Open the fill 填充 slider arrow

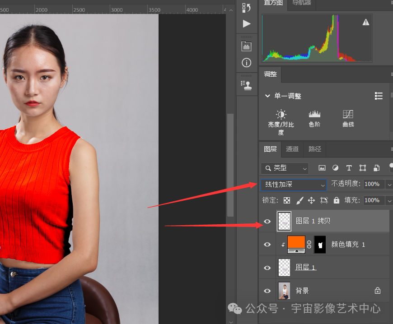(x=389, y=200)
